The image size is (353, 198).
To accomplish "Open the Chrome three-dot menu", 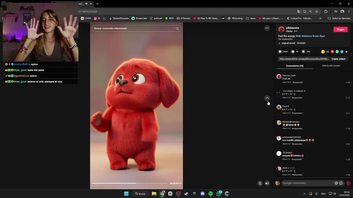I will tap(349, 12).
